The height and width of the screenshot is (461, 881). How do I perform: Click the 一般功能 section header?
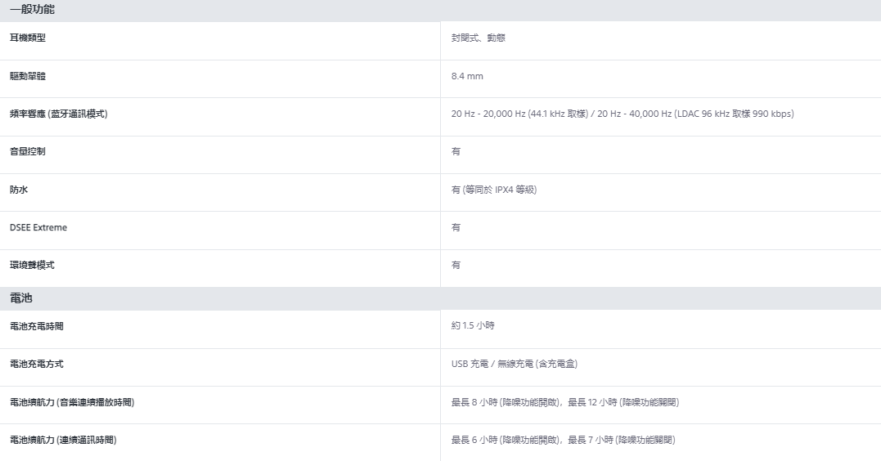point(33,10)
